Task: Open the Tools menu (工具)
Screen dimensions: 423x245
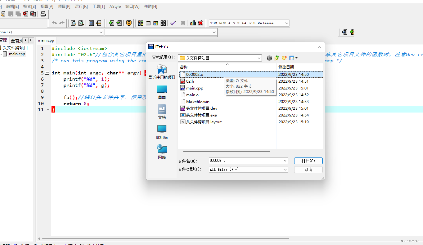Action: tap(99, 6)
